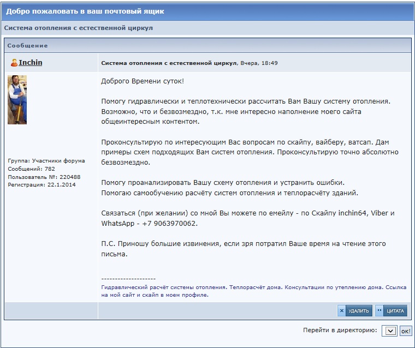The image size is (415, 348).
Task: Click the user icon beside Inchin
Action: click(x=14, y=63)
